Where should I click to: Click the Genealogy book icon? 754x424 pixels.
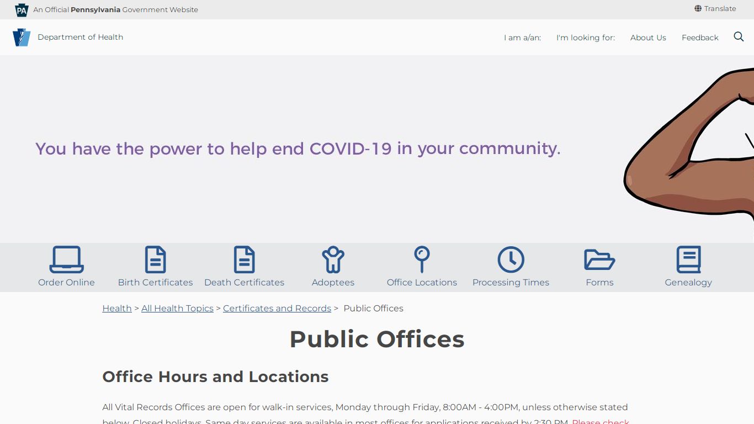pos(688,259)
